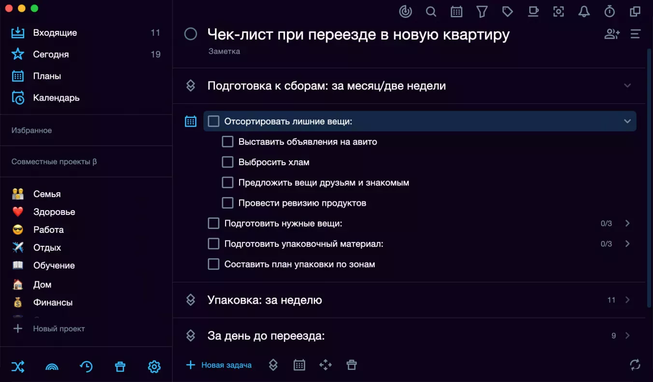The height and width of the screenshot is (382, 653).
Task: Click the sync refresh icon
Action: tap(635, 365)
